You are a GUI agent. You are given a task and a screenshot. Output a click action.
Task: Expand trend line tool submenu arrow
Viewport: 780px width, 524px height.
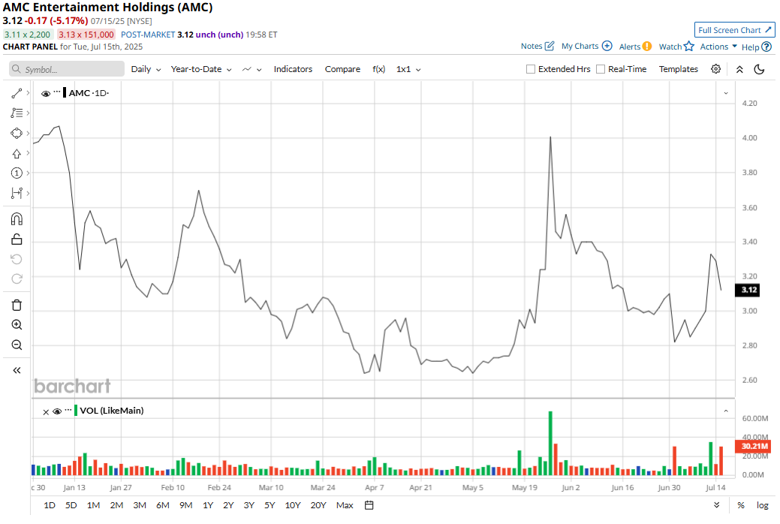coord(28,93)
